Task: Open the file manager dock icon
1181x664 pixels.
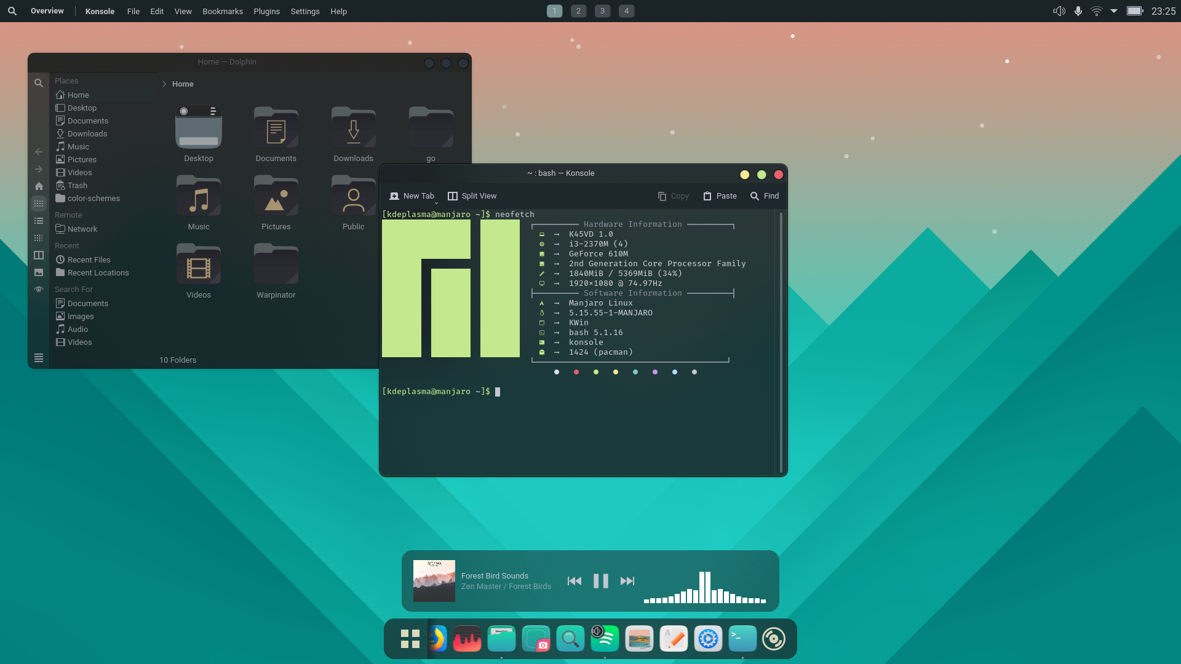Action: point(501,639)
